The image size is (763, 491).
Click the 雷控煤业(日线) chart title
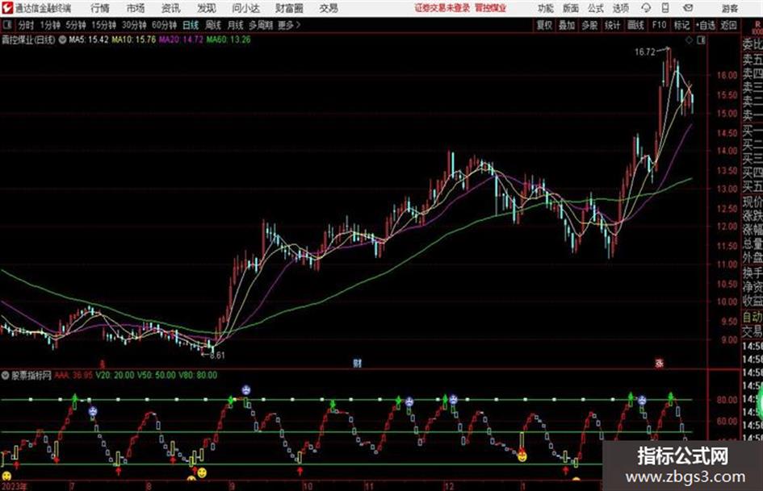point(28,40)
